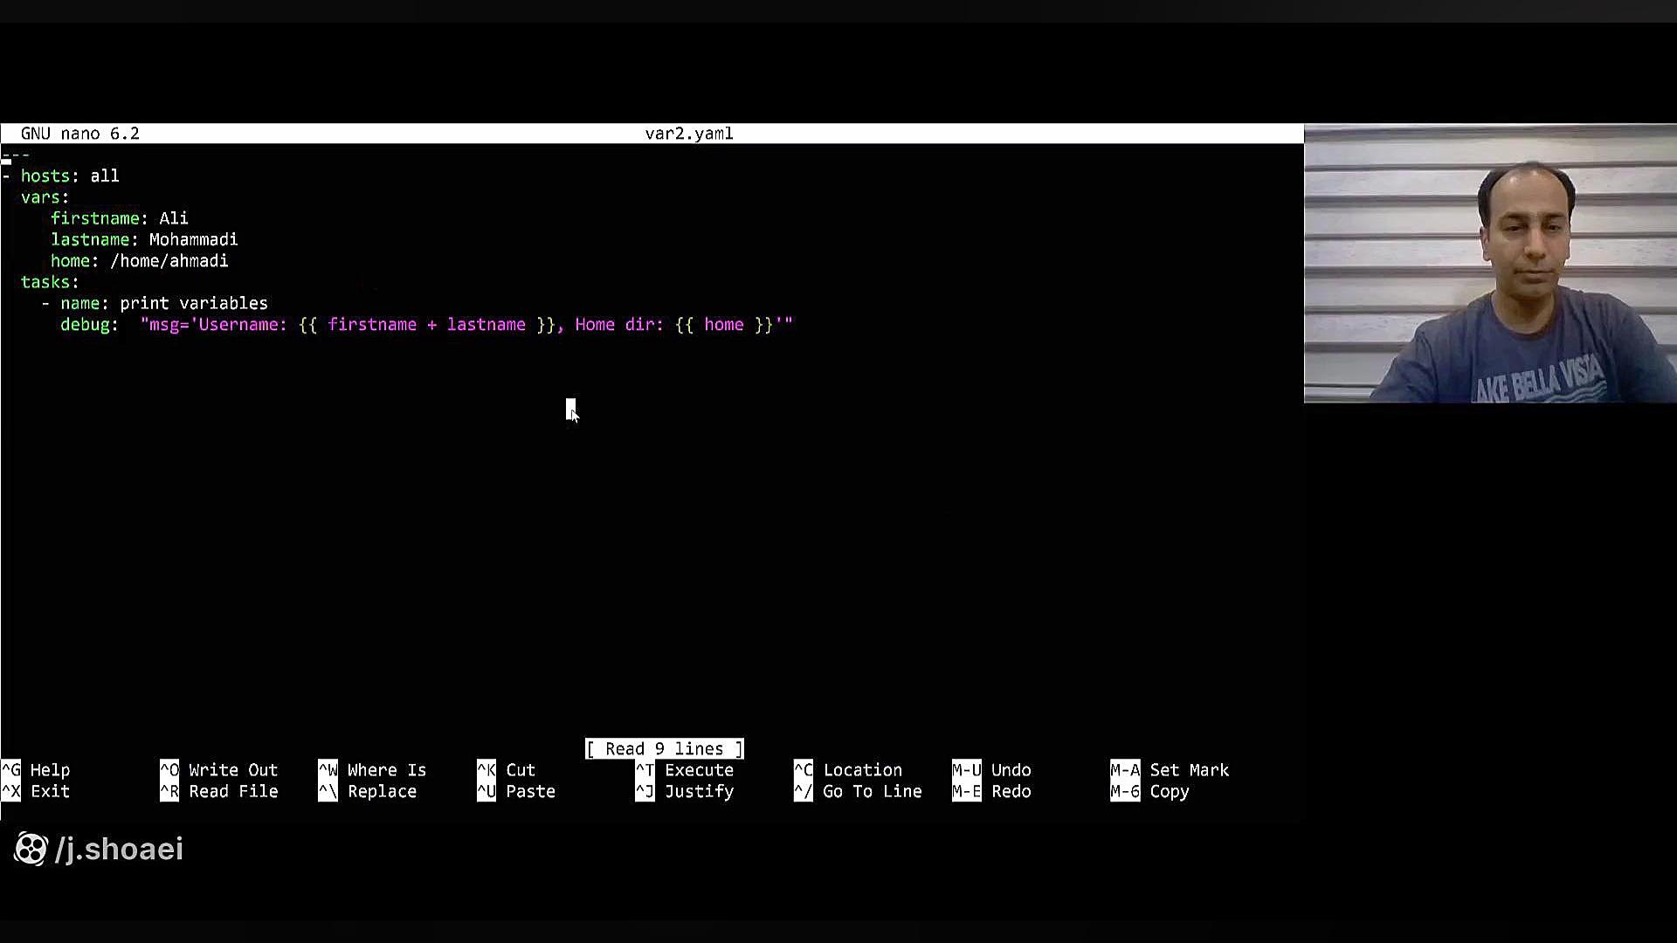Click 'Home dir:' in the debug string
1677x943 pixels.
click(x=619, y=325)
